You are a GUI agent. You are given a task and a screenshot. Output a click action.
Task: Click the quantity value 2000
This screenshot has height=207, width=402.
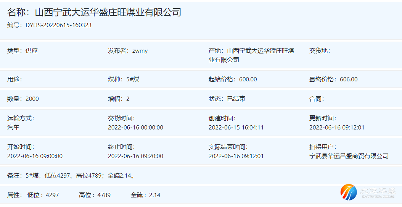click(32, 99)
